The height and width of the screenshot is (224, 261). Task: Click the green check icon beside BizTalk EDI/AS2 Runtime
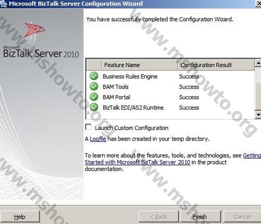coord(94,107)
